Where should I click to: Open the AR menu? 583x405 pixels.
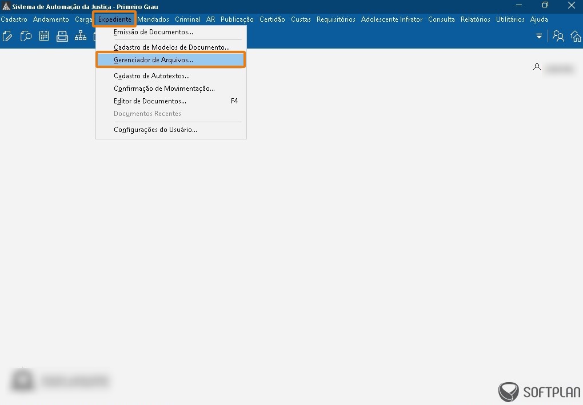[210, 19]
